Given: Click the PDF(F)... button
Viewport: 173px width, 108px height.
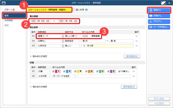Looking at the screenshot, I should pyautogui.click(x=159, y=21).
